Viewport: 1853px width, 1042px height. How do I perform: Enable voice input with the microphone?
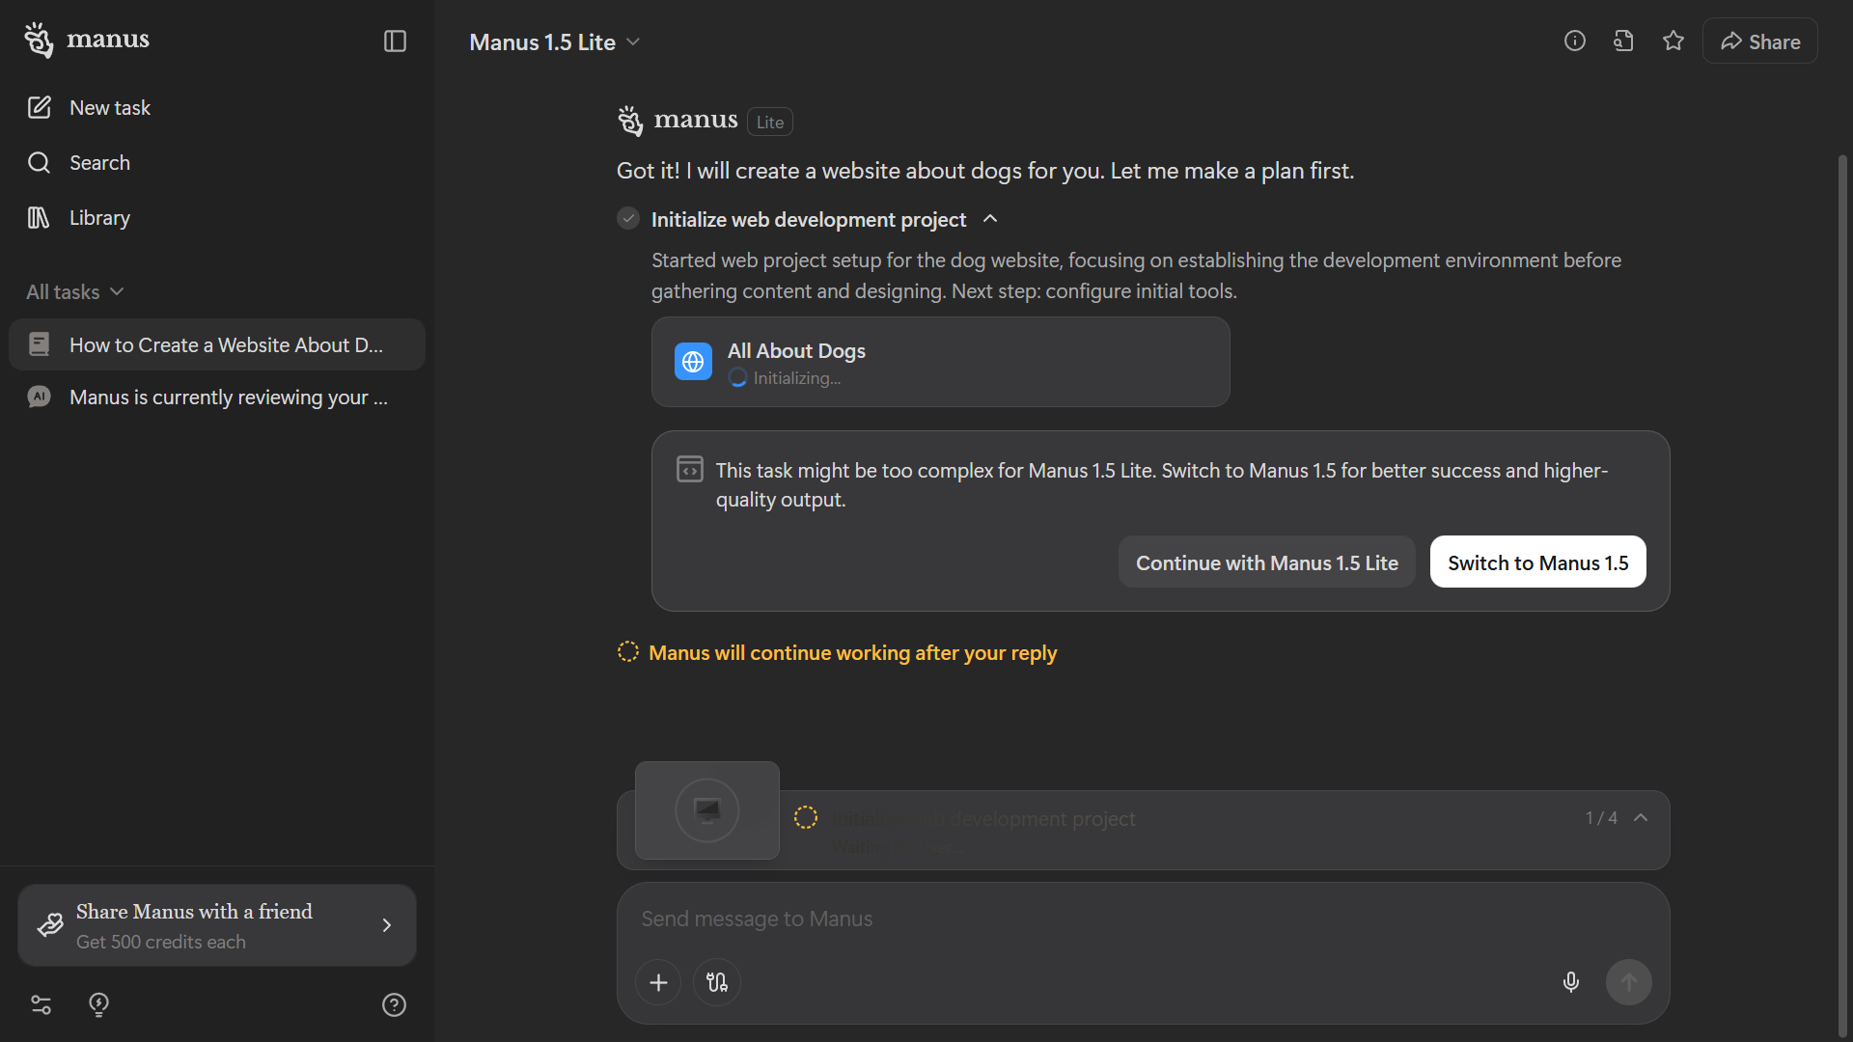click(1570, 981)
